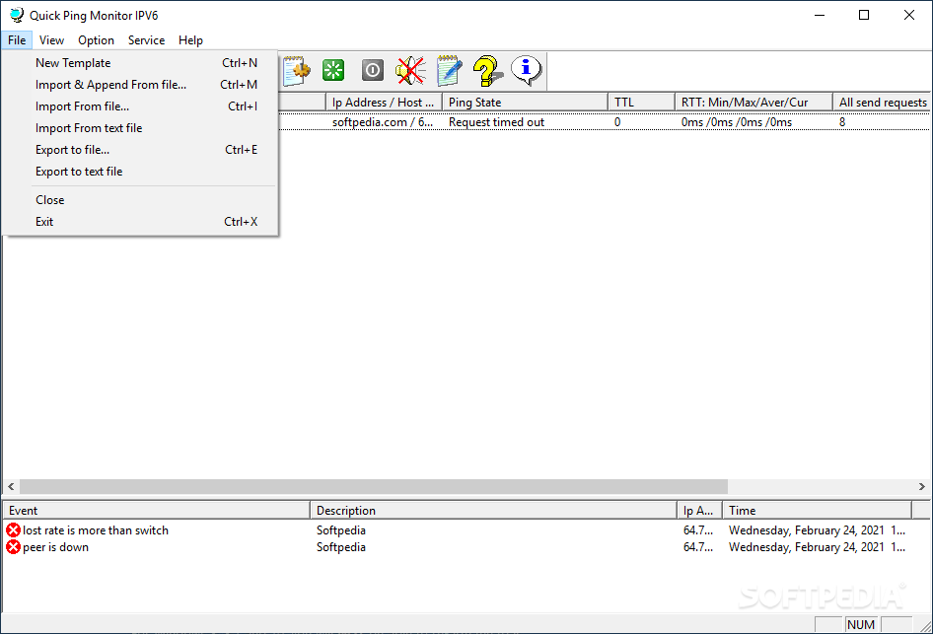
Task: Click the Description column header in event log
Action: [493, 510]
